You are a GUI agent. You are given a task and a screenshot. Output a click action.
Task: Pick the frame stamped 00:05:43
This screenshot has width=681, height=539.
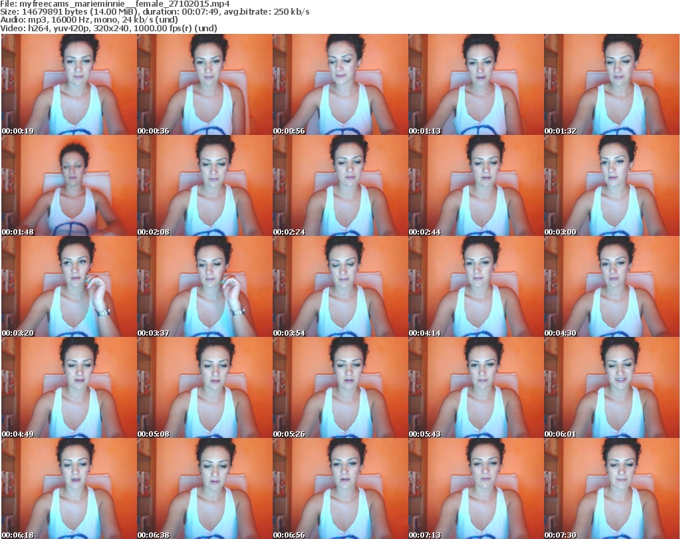click(476, 387)
